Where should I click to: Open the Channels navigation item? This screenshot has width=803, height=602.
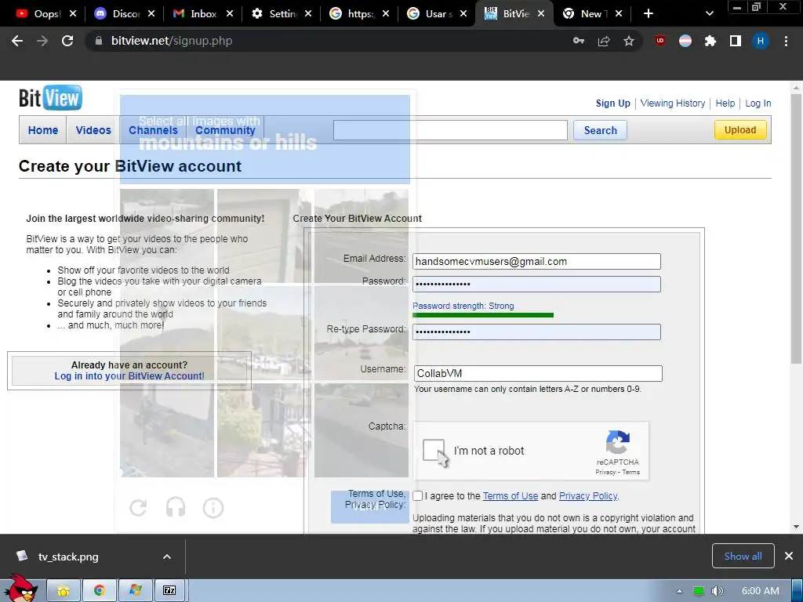click(x=153, y=130)
